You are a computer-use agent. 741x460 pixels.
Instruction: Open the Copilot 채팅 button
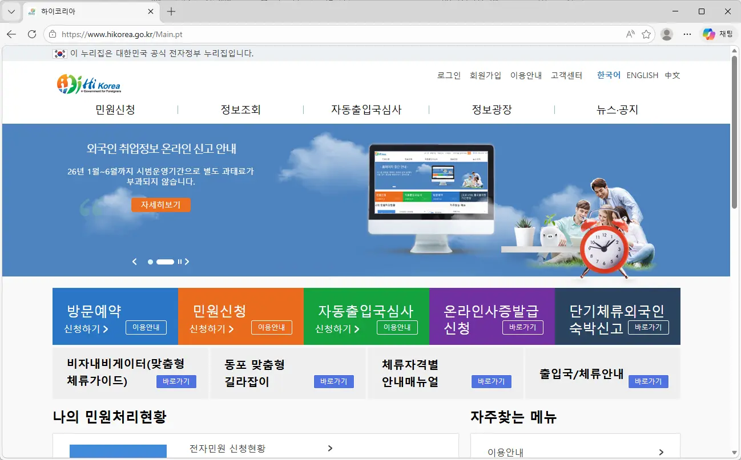click(718, 34)
